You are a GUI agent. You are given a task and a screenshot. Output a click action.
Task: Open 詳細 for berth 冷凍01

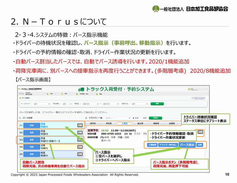(80, 147)
